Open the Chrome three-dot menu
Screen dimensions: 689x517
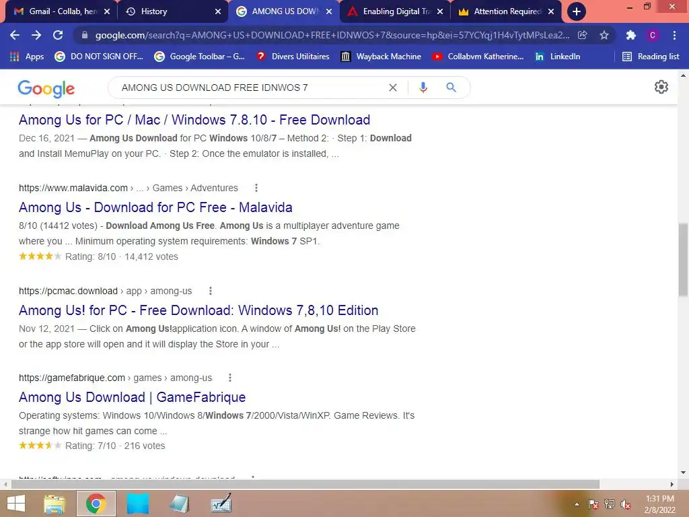pos(674,35)
